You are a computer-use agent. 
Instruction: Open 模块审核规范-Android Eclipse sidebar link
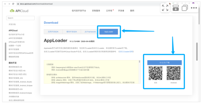pyautogui.click(x=20, y=93)
